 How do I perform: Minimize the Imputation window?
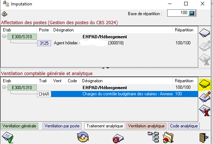click(170, 4)
